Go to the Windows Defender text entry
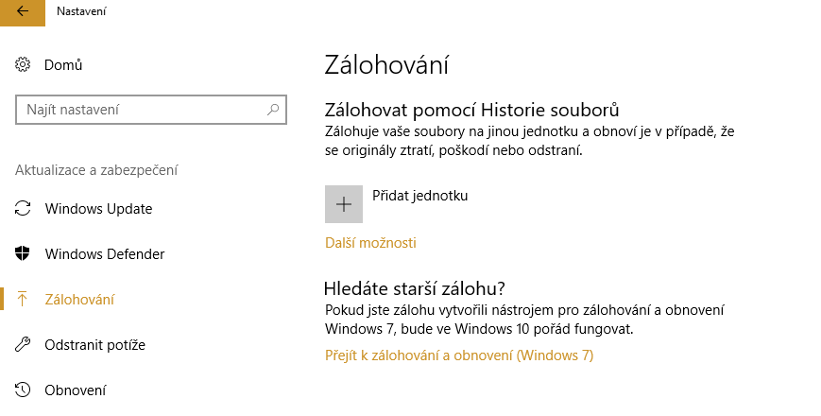821x416 pixels. coord(105,253)
